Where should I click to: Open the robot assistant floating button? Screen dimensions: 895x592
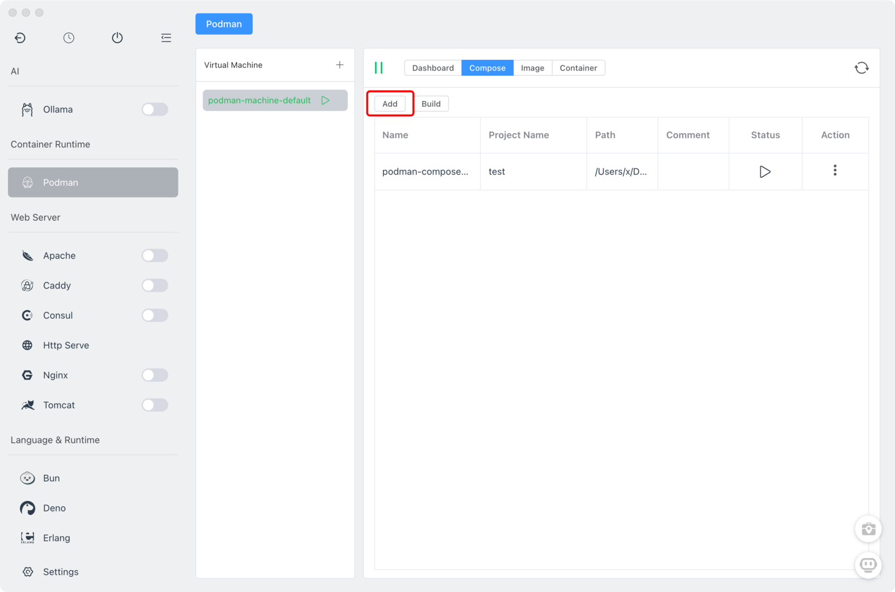868,565
